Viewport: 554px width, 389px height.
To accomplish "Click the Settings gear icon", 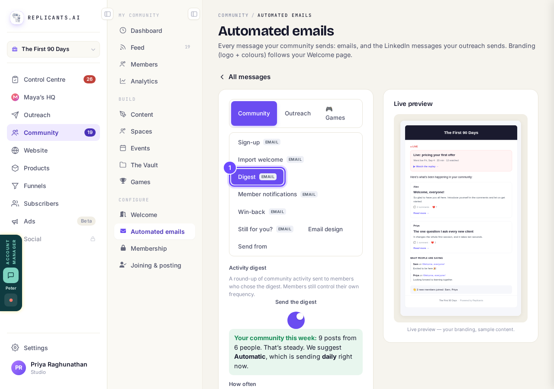I will click(x=15, y=348).
